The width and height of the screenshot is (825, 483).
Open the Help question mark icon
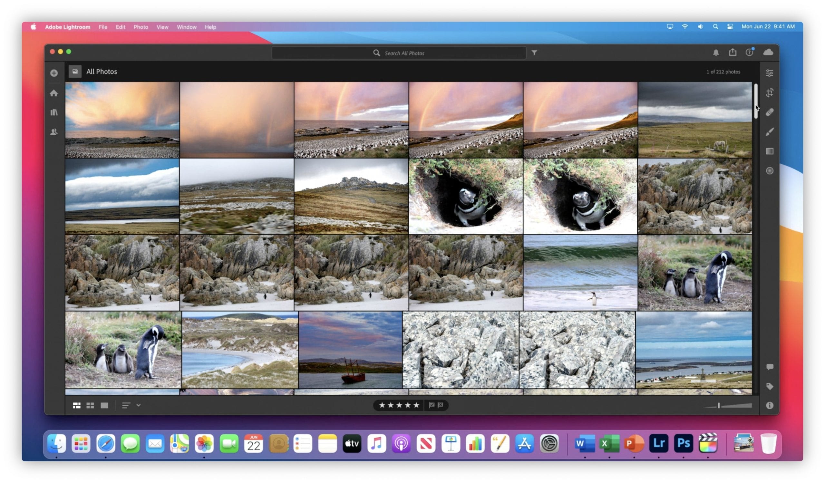click(749, 52)
